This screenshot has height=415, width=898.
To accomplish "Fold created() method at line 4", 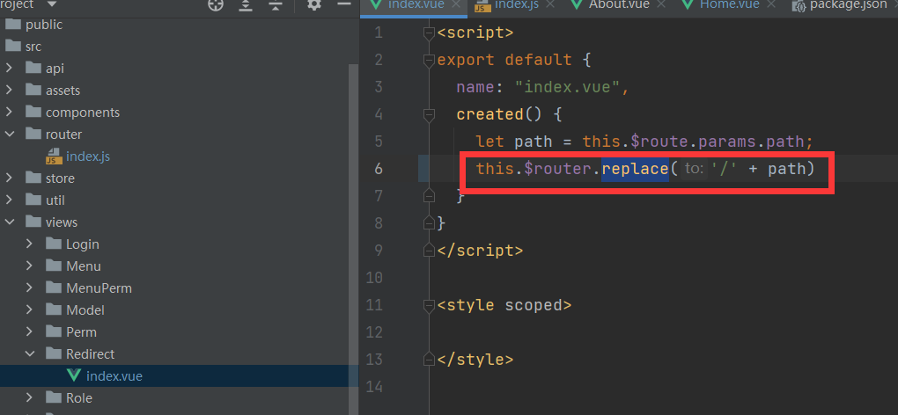I will pyautogui.click(x=429, y=115).
